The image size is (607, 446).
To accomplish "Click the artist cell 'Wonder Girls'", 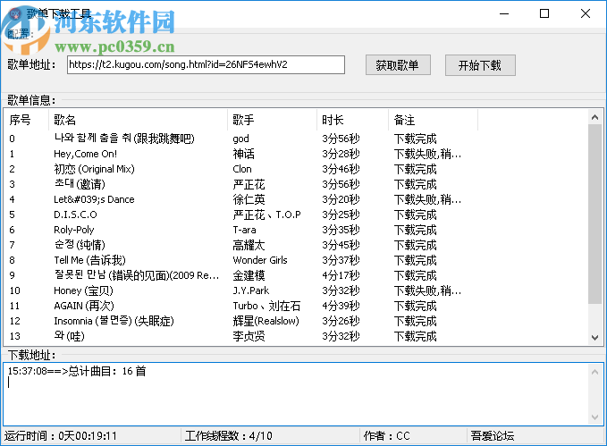I will coord(260,260).
